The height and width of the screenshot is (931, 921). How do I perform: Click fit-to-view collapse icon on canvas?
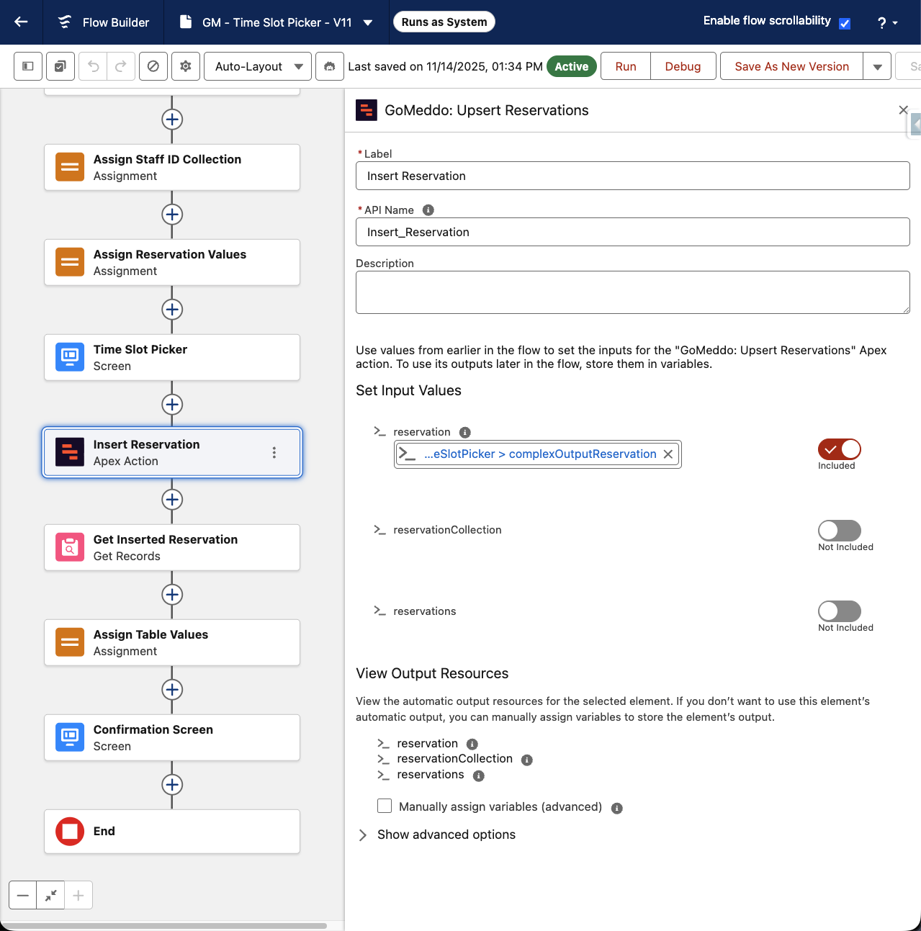click(50, 895)
